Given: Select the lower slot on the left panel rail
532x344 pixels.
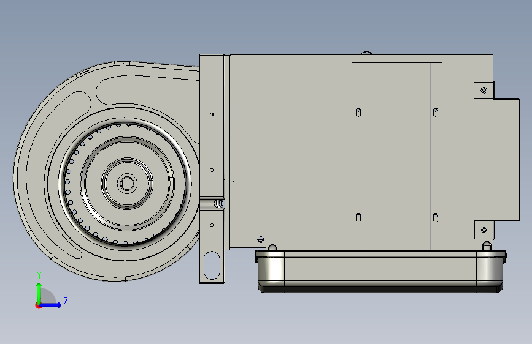Looking at the screenshot, I should 358,217.
